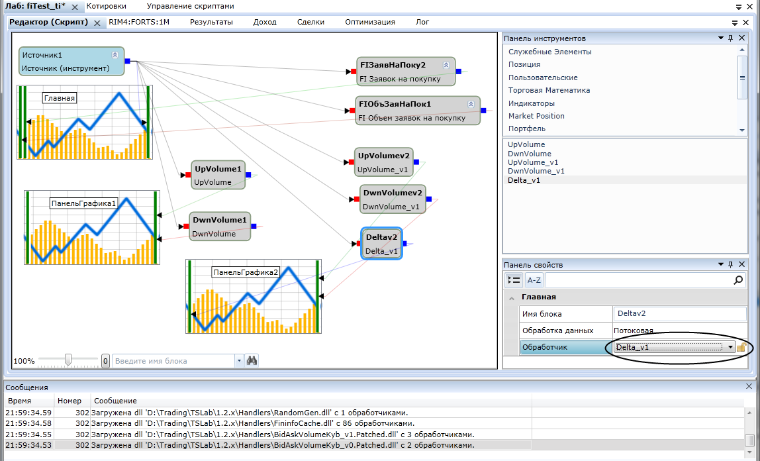Click the ПанельГрафика2 chart thumbnail
Viewport: 760px width, 461px height.
tap(254, 296)
